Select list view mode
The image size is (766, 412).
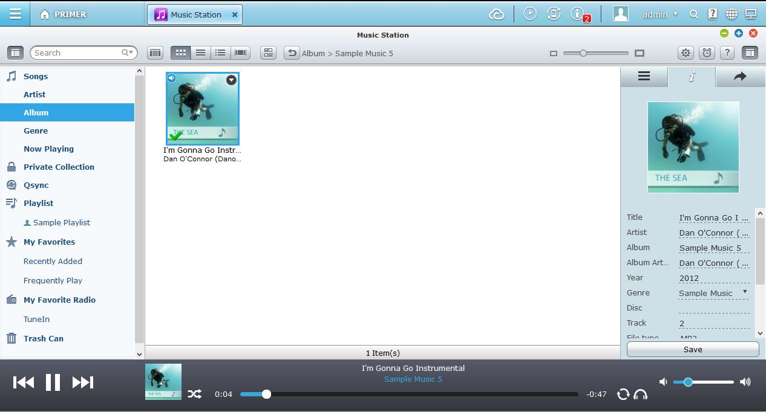[x=200, y=53]
